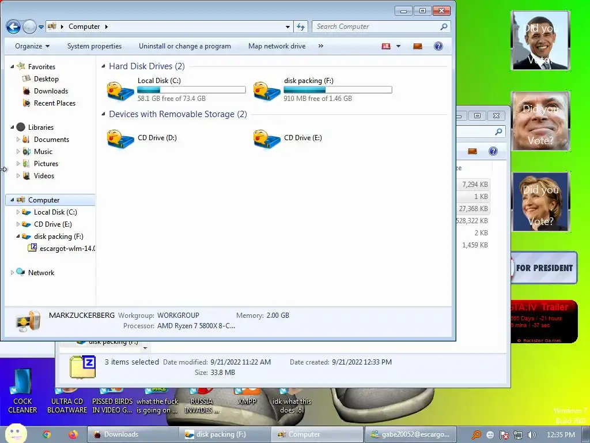The image size is (590, 443).
Task: Select Music library in sidebar
Action: [43, 152]
